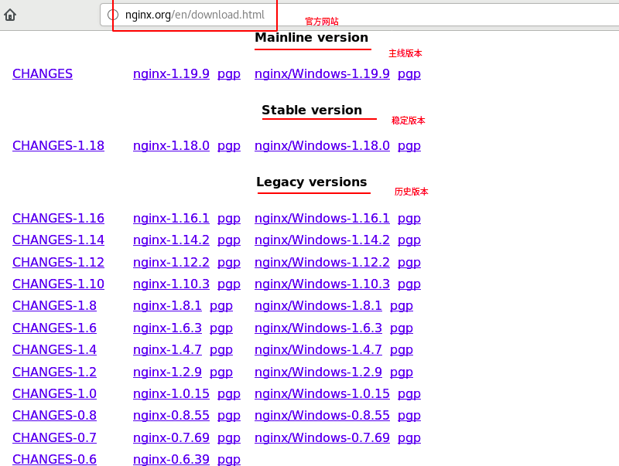
Task: Open CHANGES-1.0 link
Action: (54, 393)
